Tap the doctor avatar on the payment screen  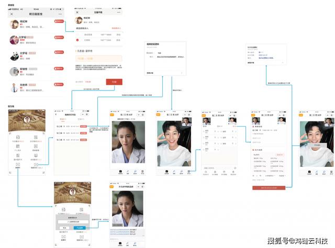click(x=79, y=21)
